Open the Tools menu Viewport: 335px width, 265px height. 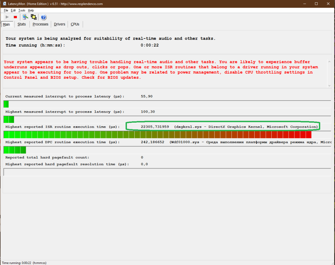(x=22, y=10)
